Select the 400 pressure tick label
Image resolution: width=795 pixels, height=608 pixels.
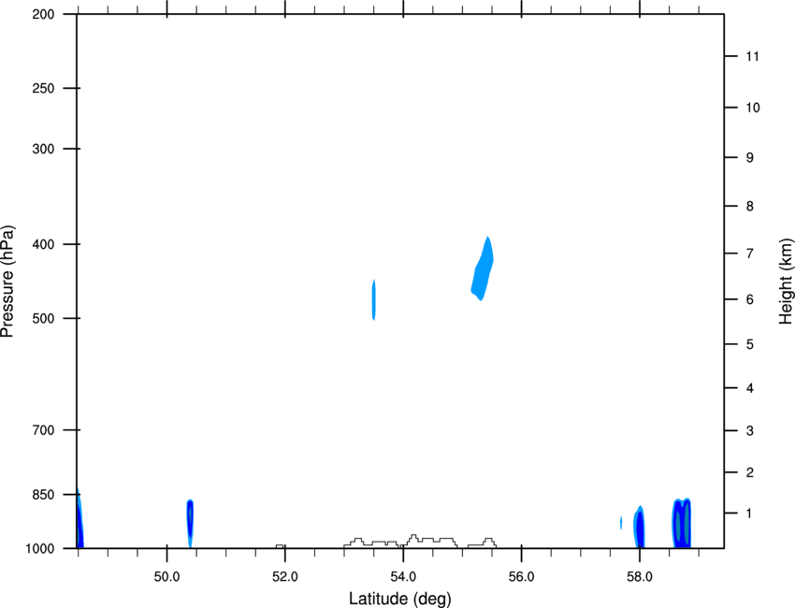(43, 244)
